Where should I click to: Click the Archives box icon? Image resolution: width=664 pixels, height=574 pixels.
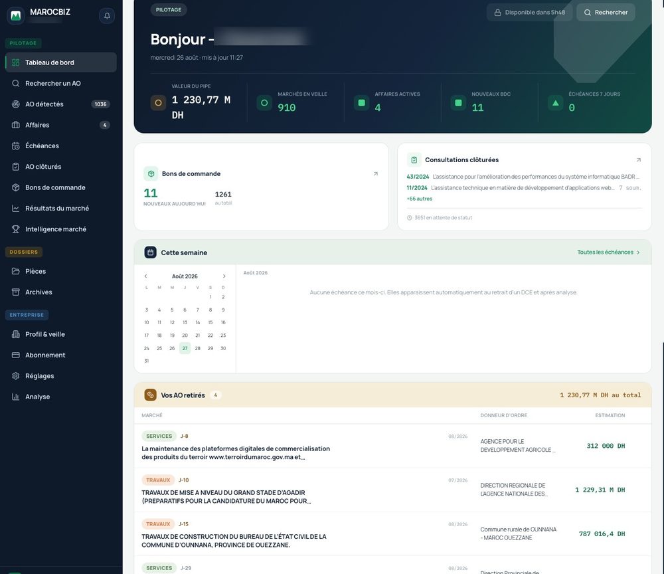click(16, 292)
